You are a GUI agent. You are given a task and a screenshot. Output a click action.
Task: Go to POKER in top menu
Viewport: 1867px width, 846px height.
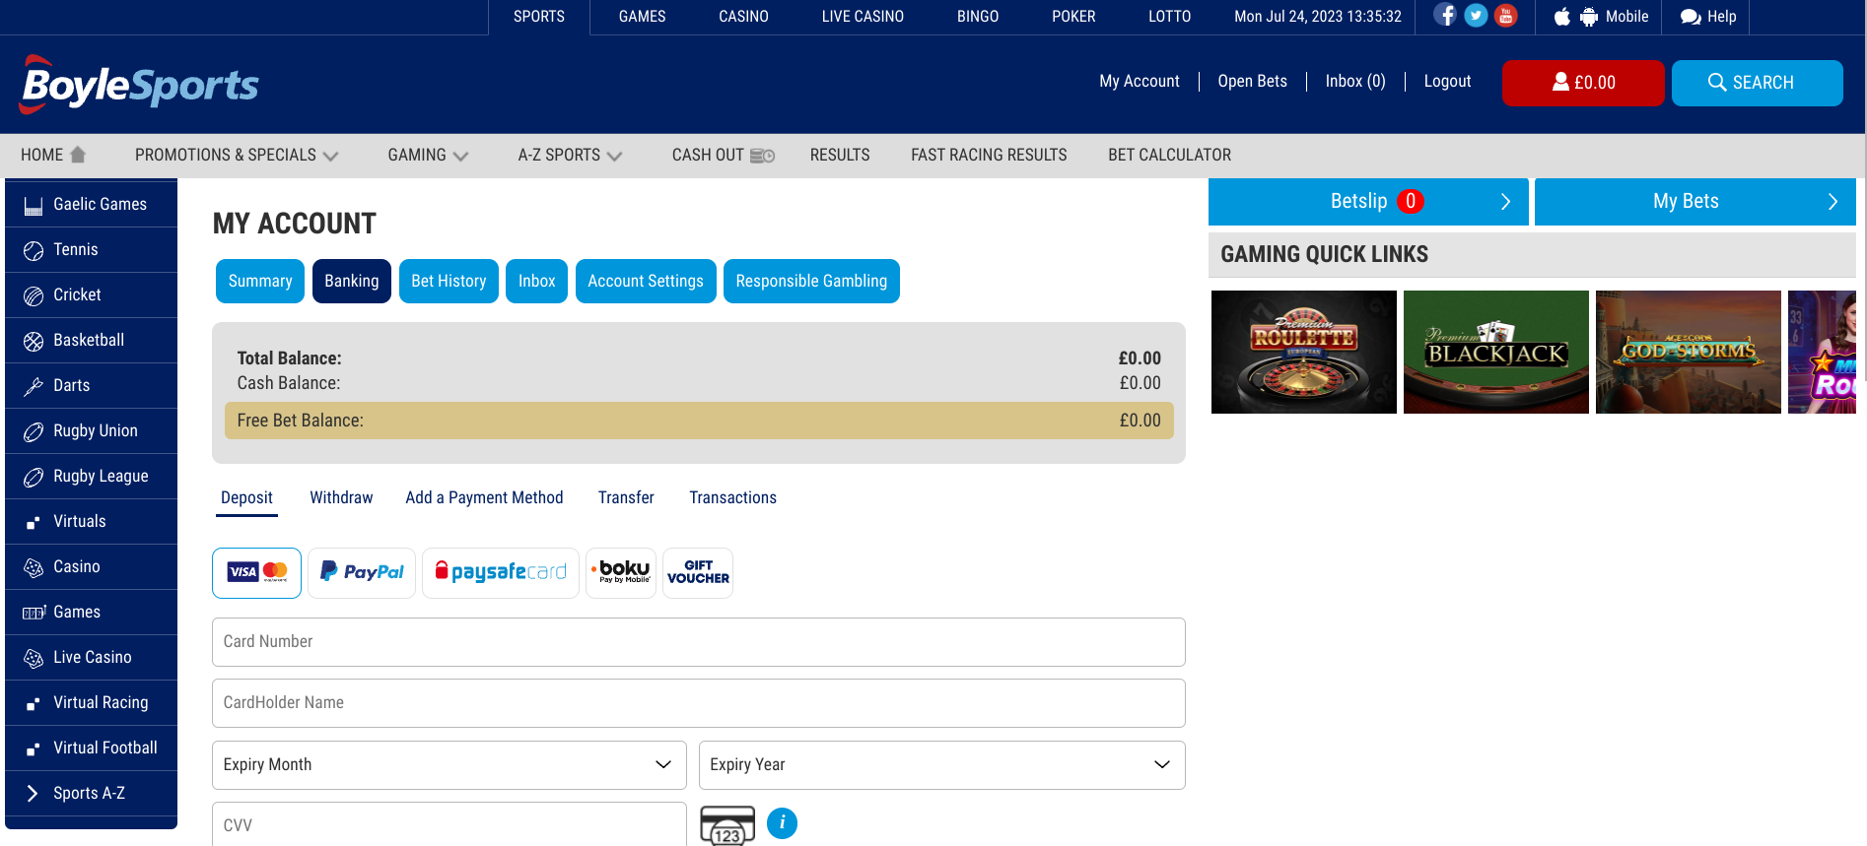coord(1073,17)
